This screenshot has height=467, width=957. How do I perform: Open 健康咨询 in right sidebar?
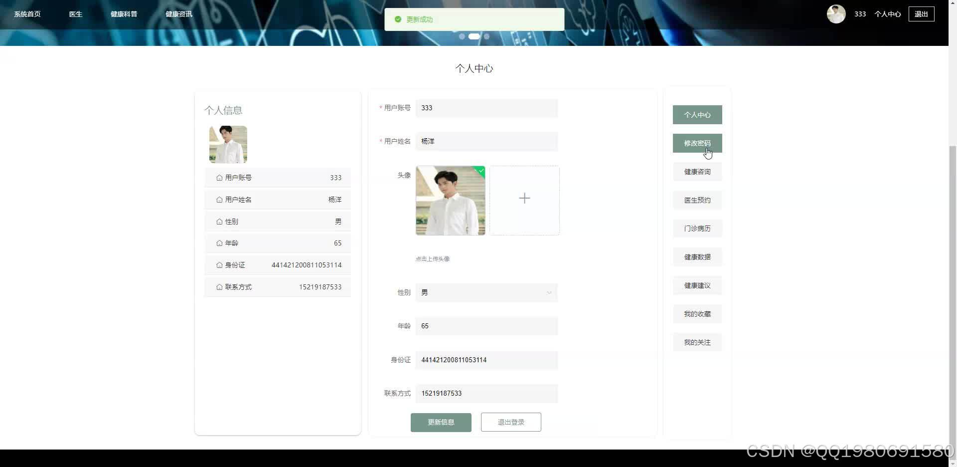pyautogui.click(x=697, y=172)
